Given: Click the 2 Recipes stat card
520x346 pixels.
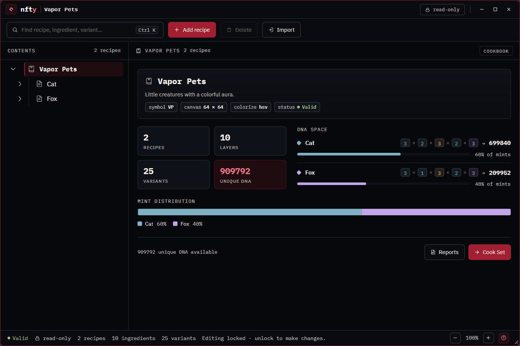Looking at the screenshot, I should click(x=174, y=141).
